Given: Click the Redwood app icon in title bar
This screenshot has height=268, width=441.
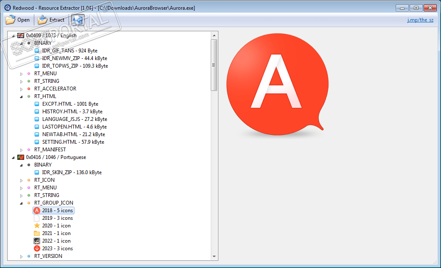Looking at the screenshot, I should [x=8, y=8].
